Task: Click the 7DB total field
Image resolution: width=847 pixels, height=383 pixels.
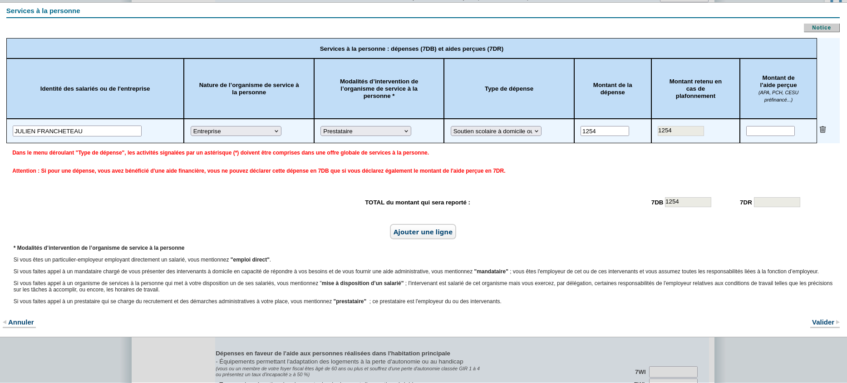Action: [x=688, y=202]
